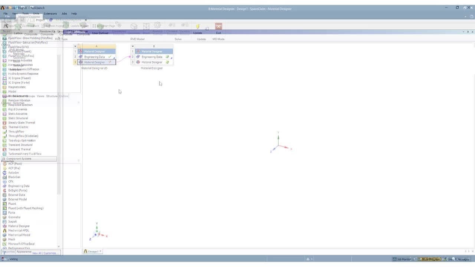Select Topology Optimization analysis system
This screenshot has width=475, height=267.
click(22, 141)
